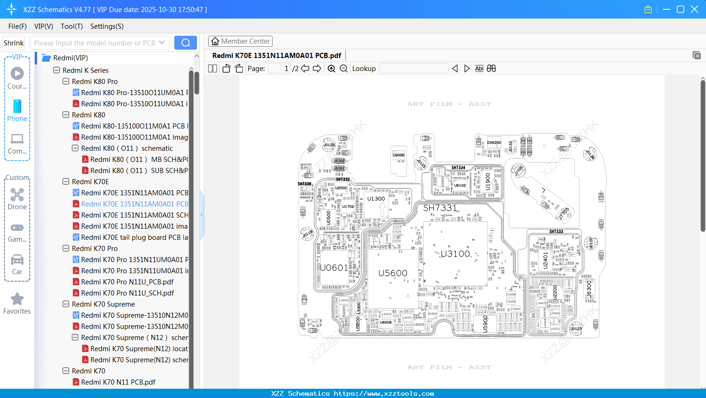Open the VIP(V) menu
This screenshot has height=398, width=706.
pos(44,26)
